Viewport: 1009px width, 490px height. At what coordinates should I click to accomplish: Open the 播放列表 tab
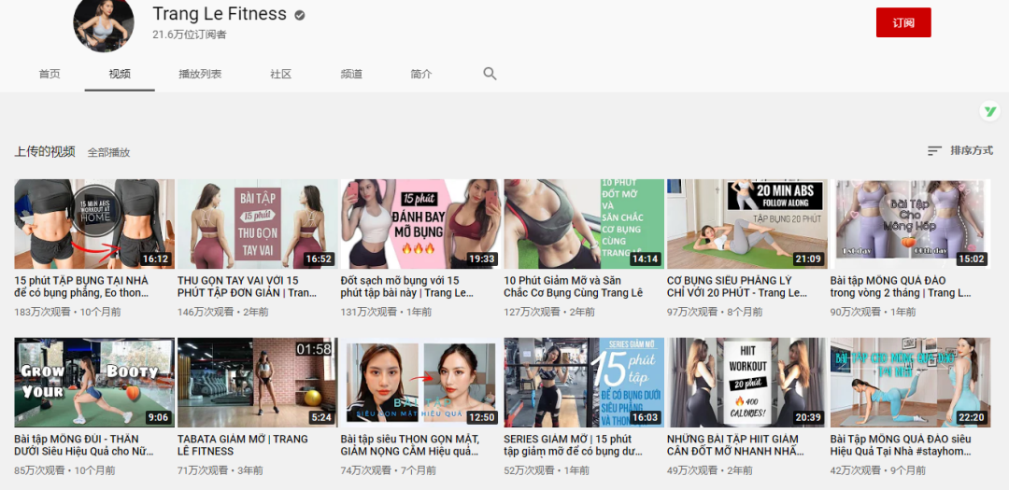tap(200, 74)
